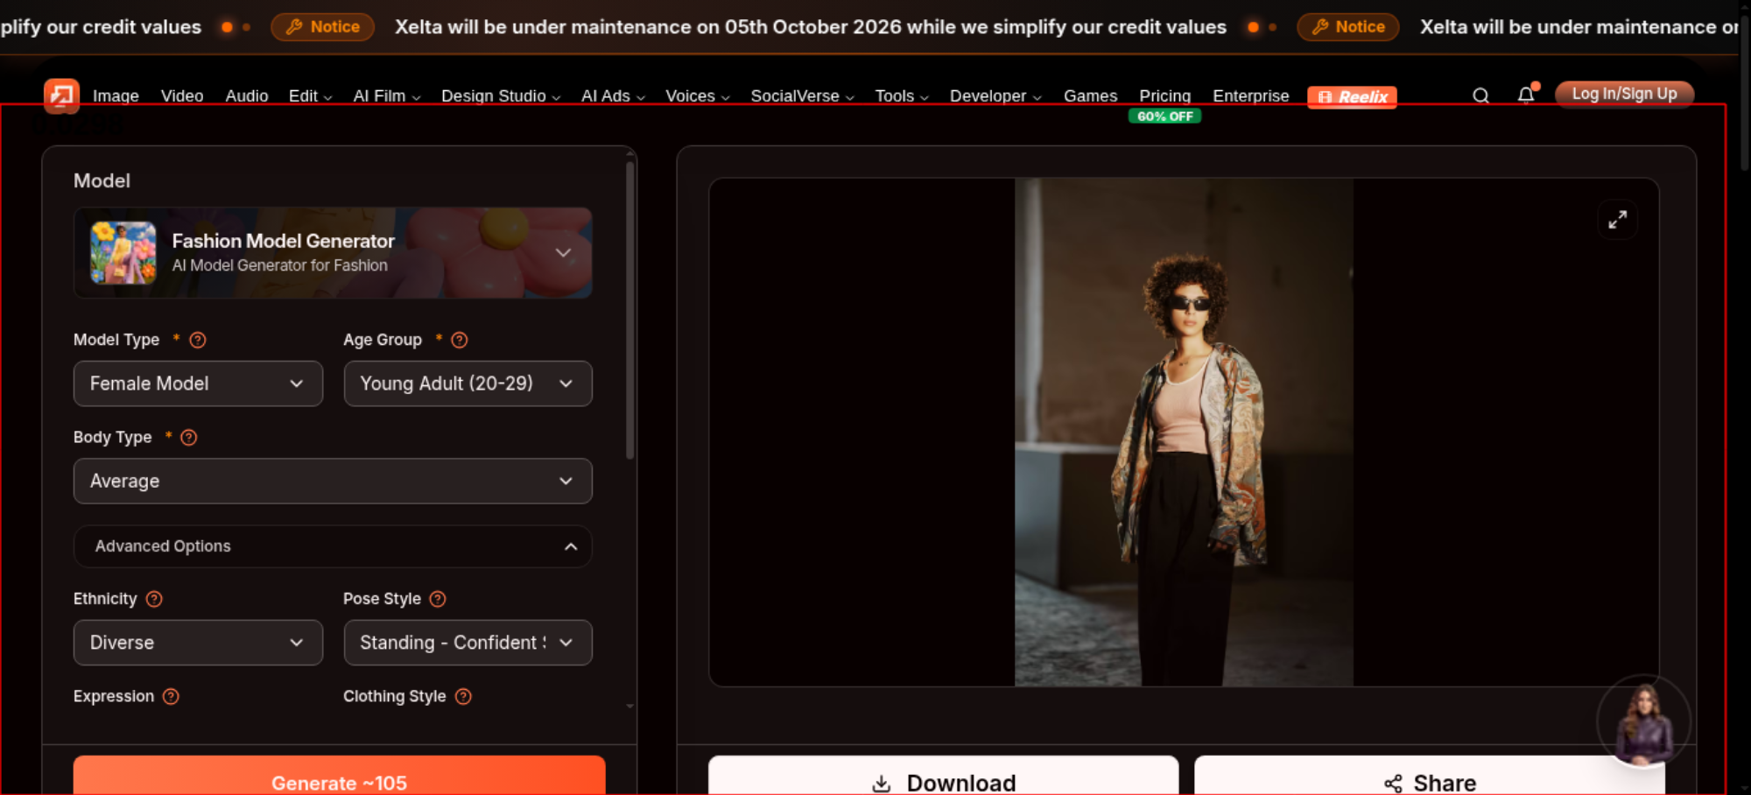Click help icon next to Clothing Style
The width and height of the screenshot is (1751, 795).
463,696
